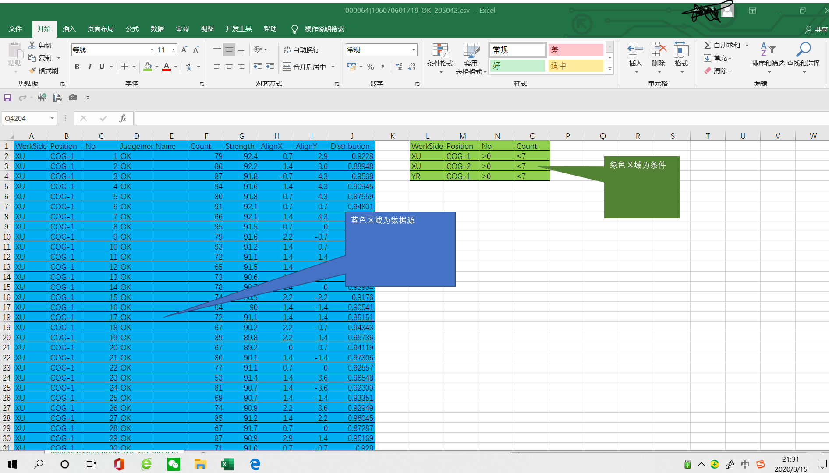Expand the cell styles gallery
The image size is (829, 473).
(x=609, y=69)
